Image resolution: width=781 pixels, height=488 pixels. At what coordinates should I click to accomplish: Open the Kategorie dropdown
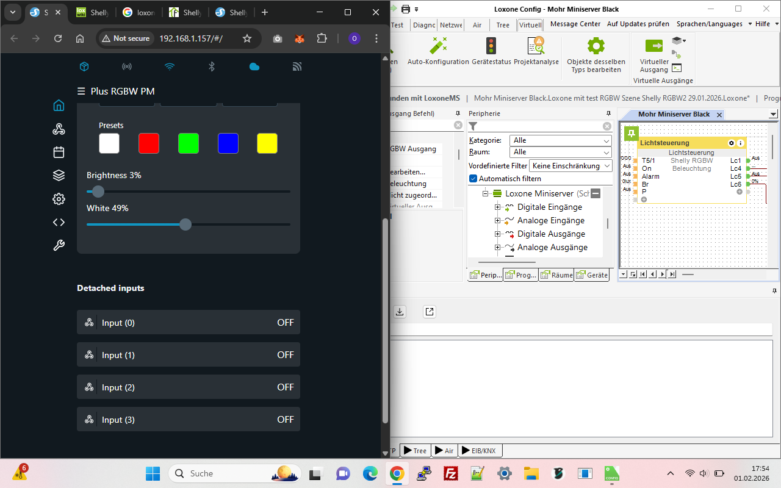(x=561, y=140)
